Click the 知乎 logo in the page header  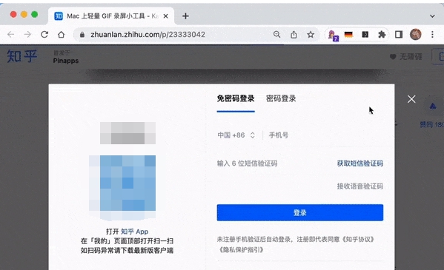pyautogui.click(x=22, y=56)
